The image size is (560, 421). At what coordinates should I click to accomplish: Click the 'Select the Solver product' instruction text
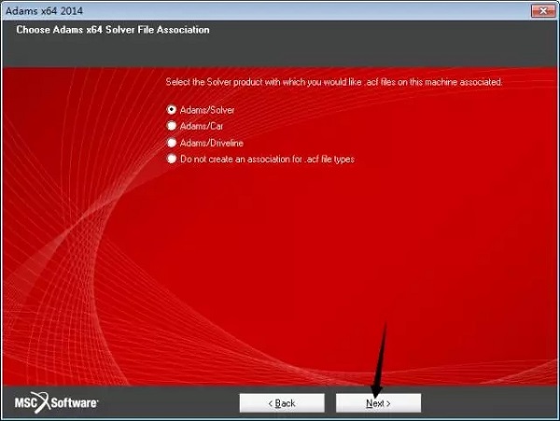point(333,82)
